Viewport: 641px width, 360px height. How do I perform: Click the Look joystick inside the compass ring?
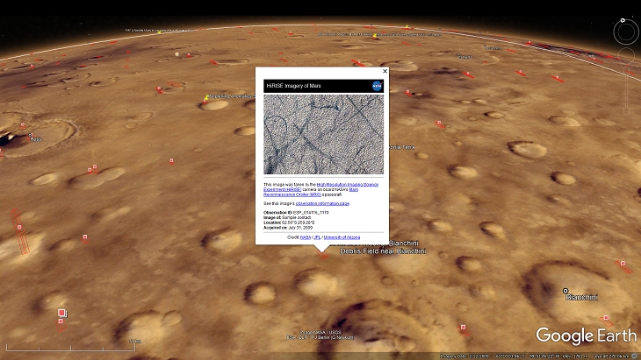coord(626,32)
